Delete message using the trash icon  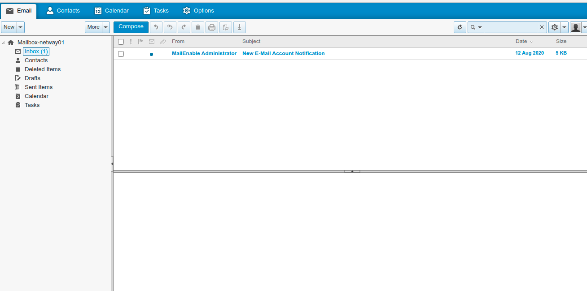pos(197,27)
